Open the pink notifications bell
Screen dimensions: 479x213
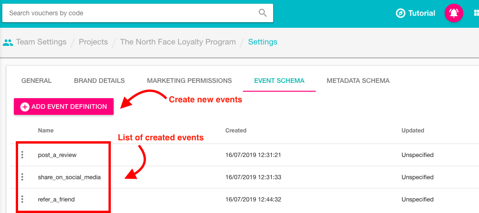(x=453, y=13)
